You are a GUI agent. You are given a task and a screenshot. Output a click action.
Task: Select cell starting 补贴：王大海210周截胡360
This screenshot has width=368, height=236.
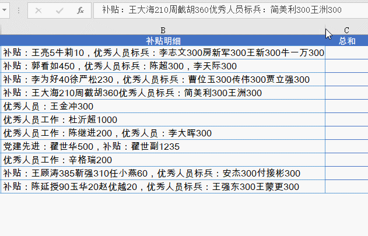(x=163, y=93)
